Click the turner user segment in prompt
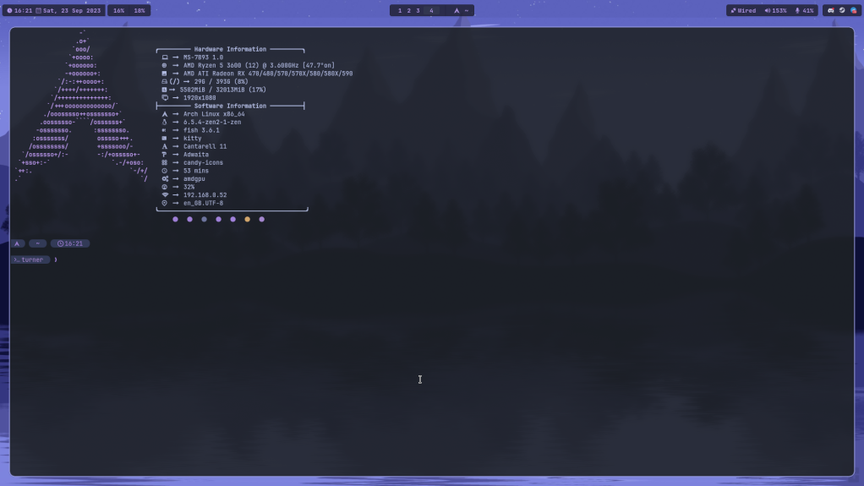The image size is (864, 486). pos(30,259)
